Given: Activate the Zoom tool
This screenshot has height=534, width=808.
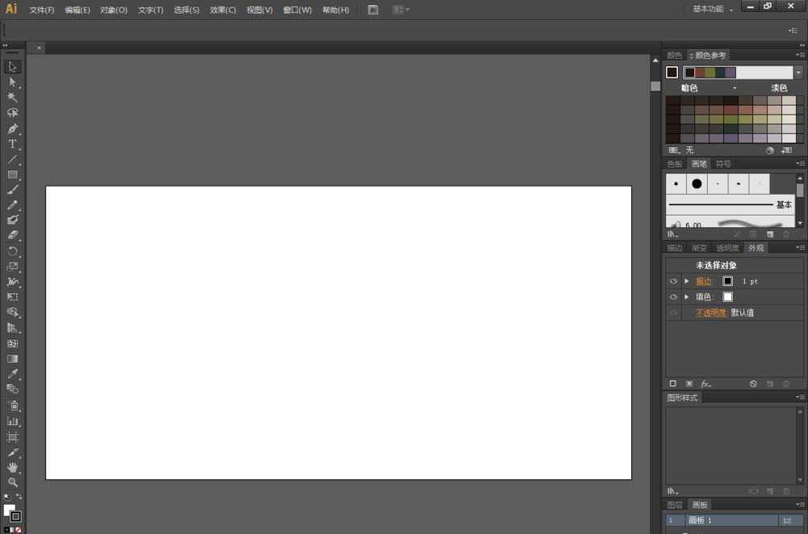Looking at the screenshot, I should point(13,482).
